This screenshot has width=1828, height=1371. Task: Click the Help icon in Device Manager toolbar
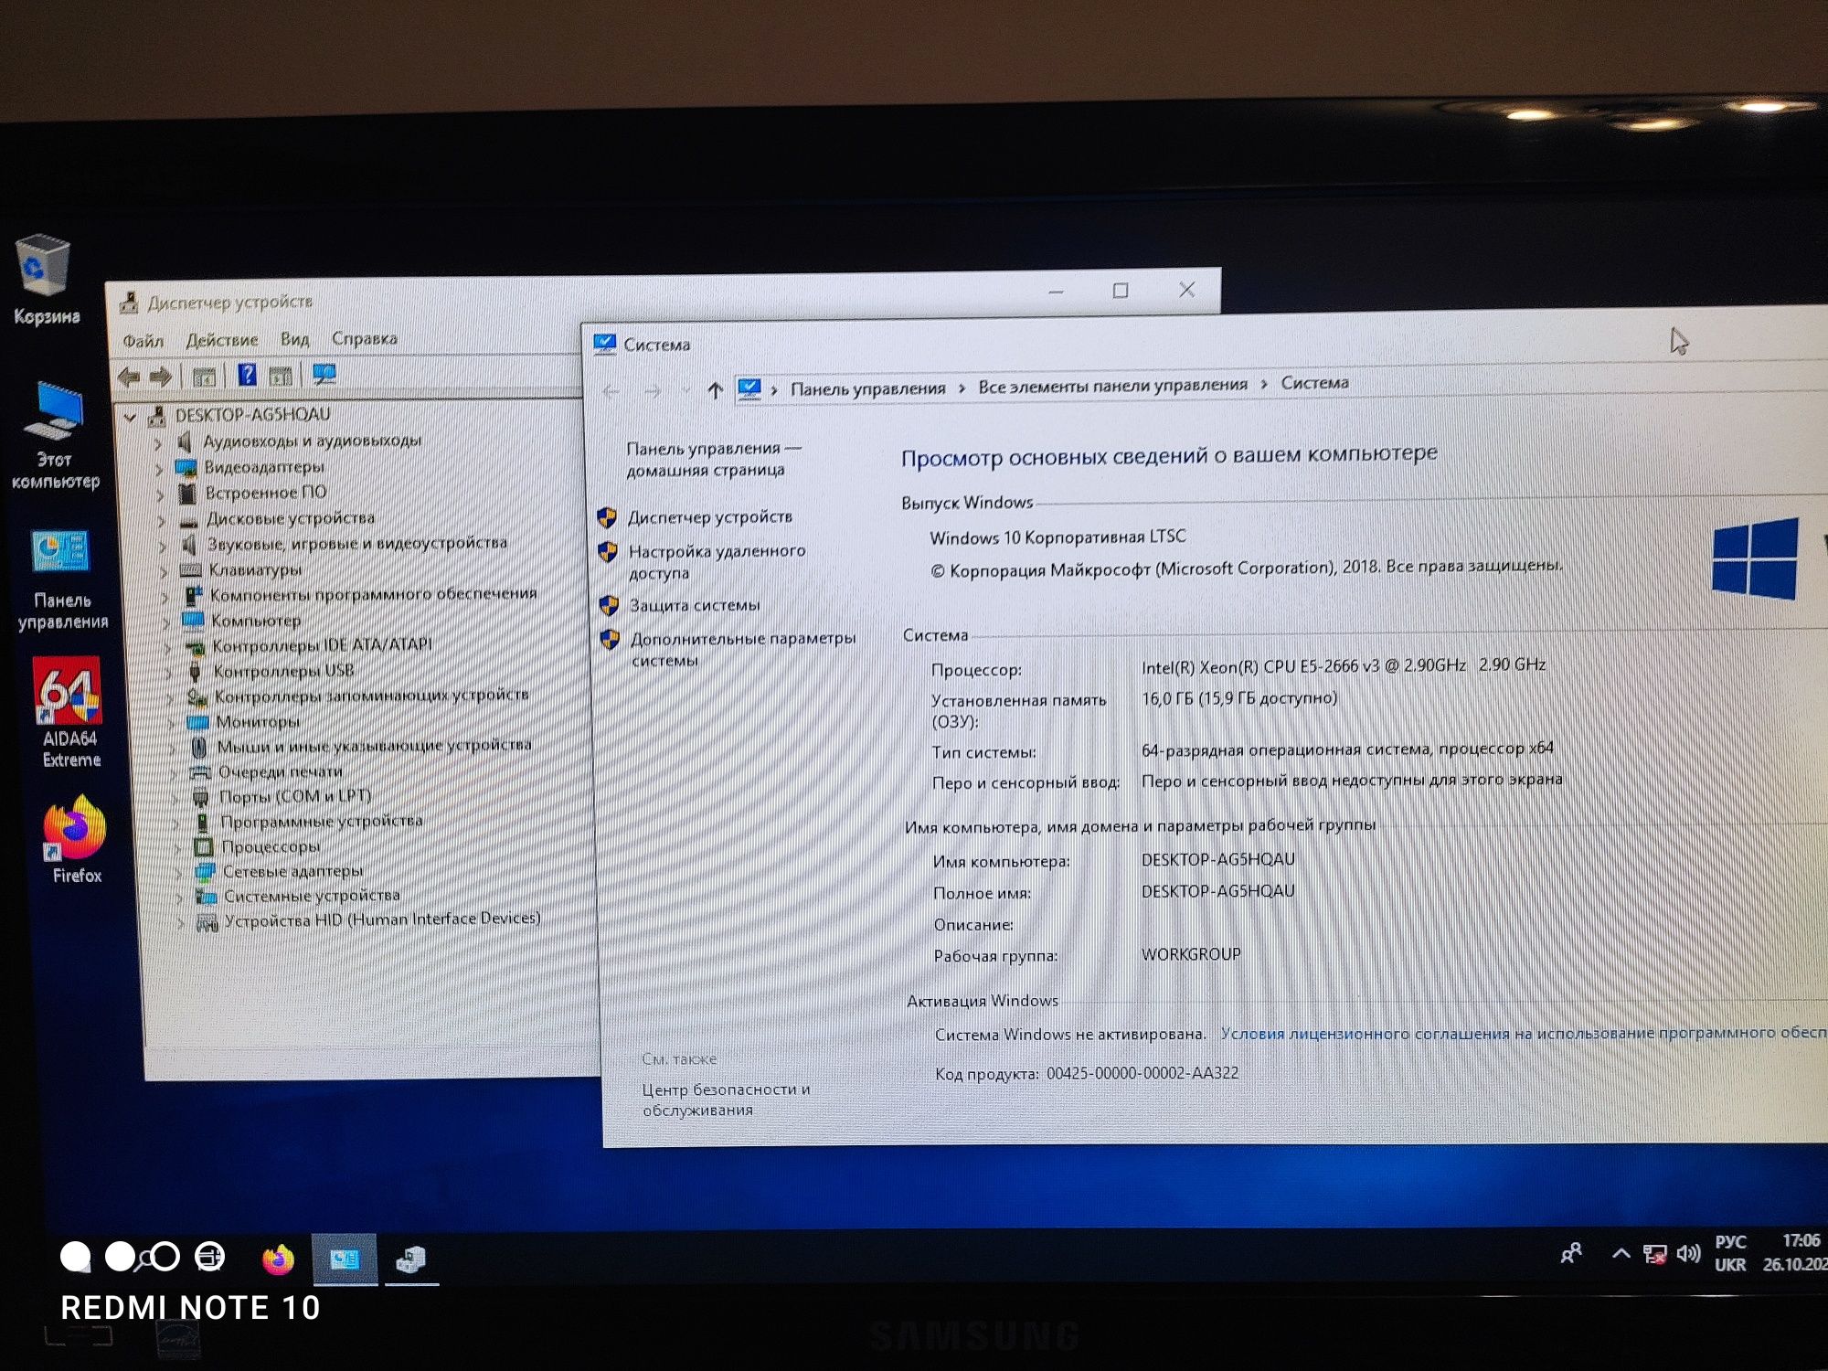click(247, 375)
